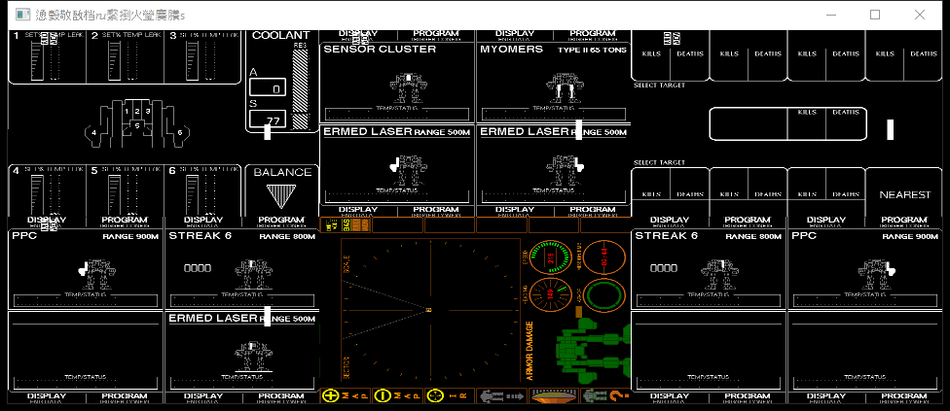Click the second empty orange bar slot
This screenshot has height=411, width=950.
[x=449, y=225]
